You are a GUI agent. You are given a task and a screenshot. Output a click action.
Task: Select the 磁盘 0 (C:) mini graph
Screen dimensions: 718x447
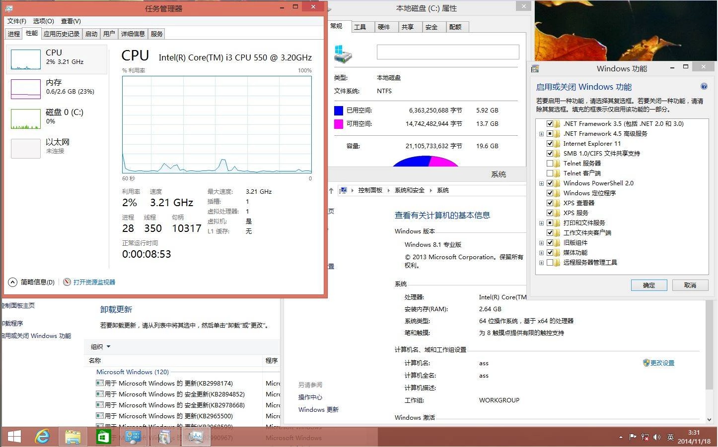[x=26, y=119]
